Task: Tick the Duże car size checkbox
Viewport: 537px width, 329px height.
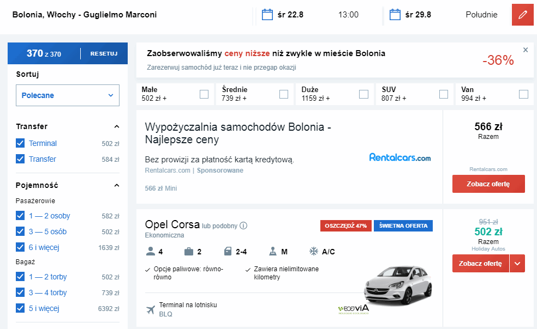Action: click(x=363, y=94)
